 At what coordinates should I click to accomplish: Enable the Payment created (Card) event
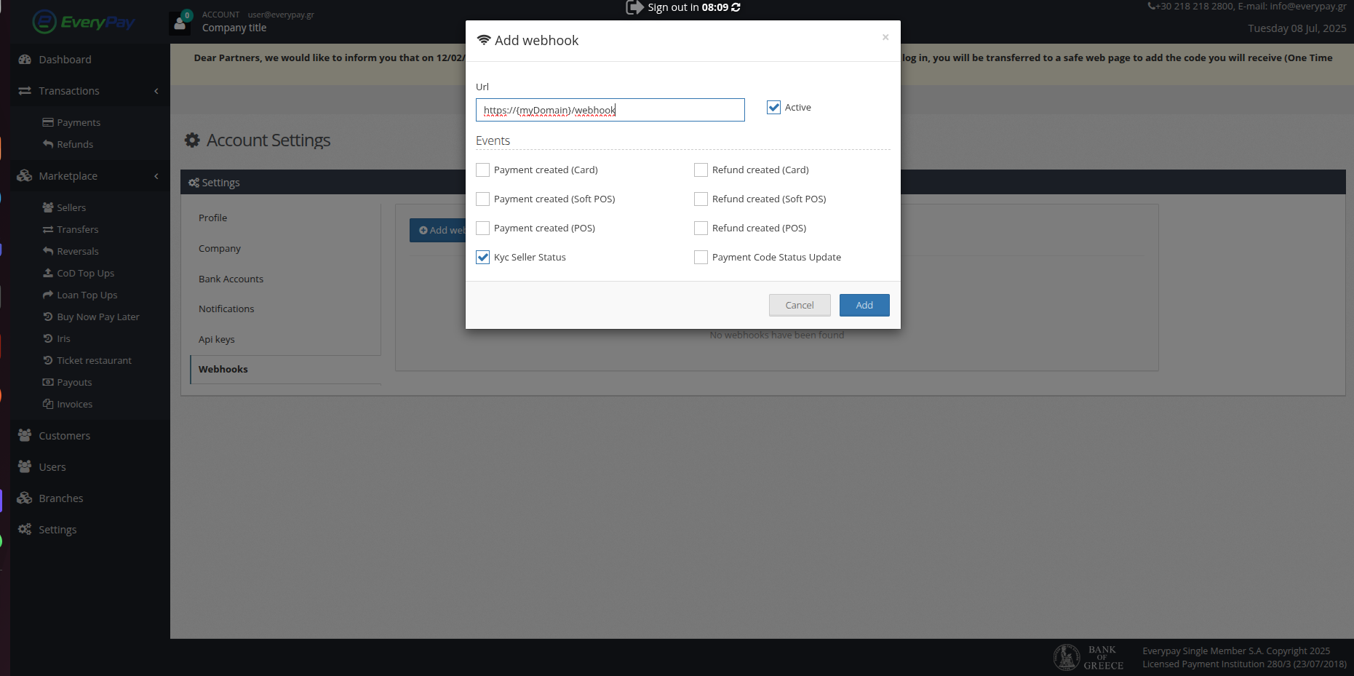[x=482, y=170]
